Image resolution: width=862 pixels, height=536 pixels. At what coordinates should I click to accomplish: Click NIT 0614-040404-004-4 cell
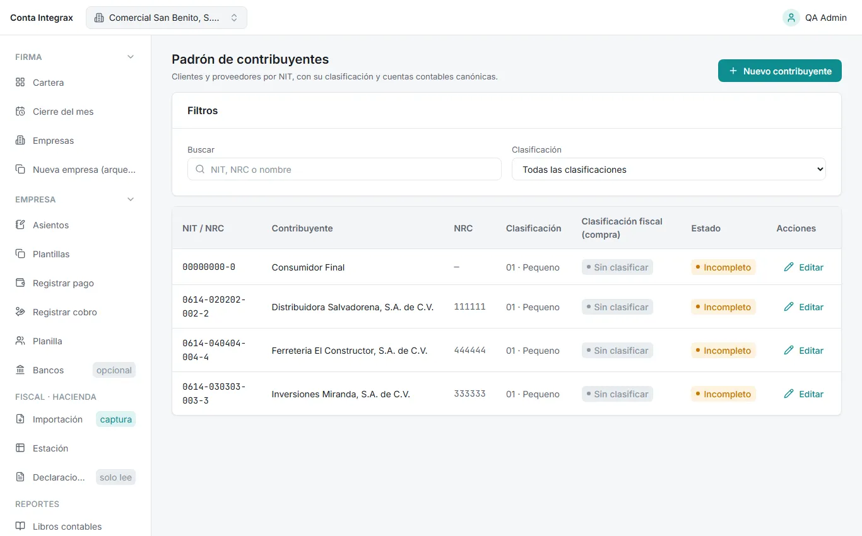coord(214,350)
